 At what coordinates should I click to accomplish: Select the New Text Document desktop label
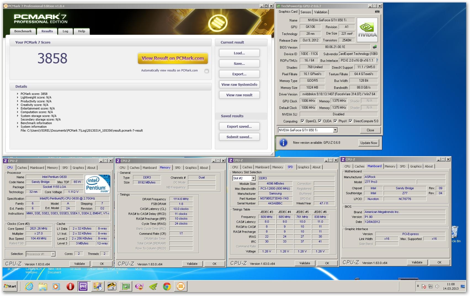point(55,270)
